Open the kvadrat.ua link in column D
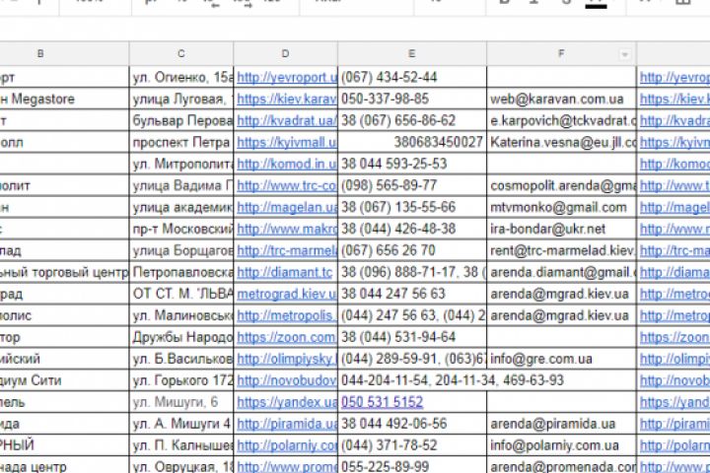This screenshot has height=473, width=710. (287, 121)
